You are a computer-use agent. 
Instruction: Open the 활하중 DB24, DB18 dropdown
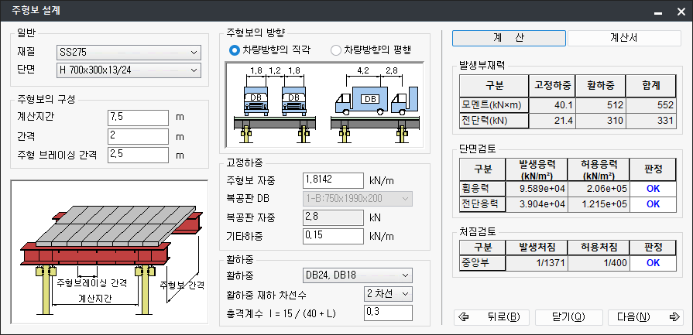(356, 274)
